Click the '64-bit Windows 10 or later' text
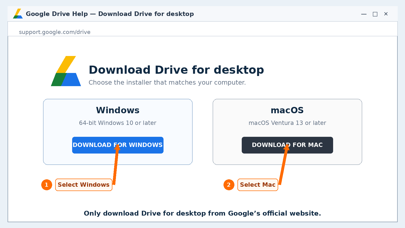Viewport: 405px width, 228px height. (x=118, y=123)
